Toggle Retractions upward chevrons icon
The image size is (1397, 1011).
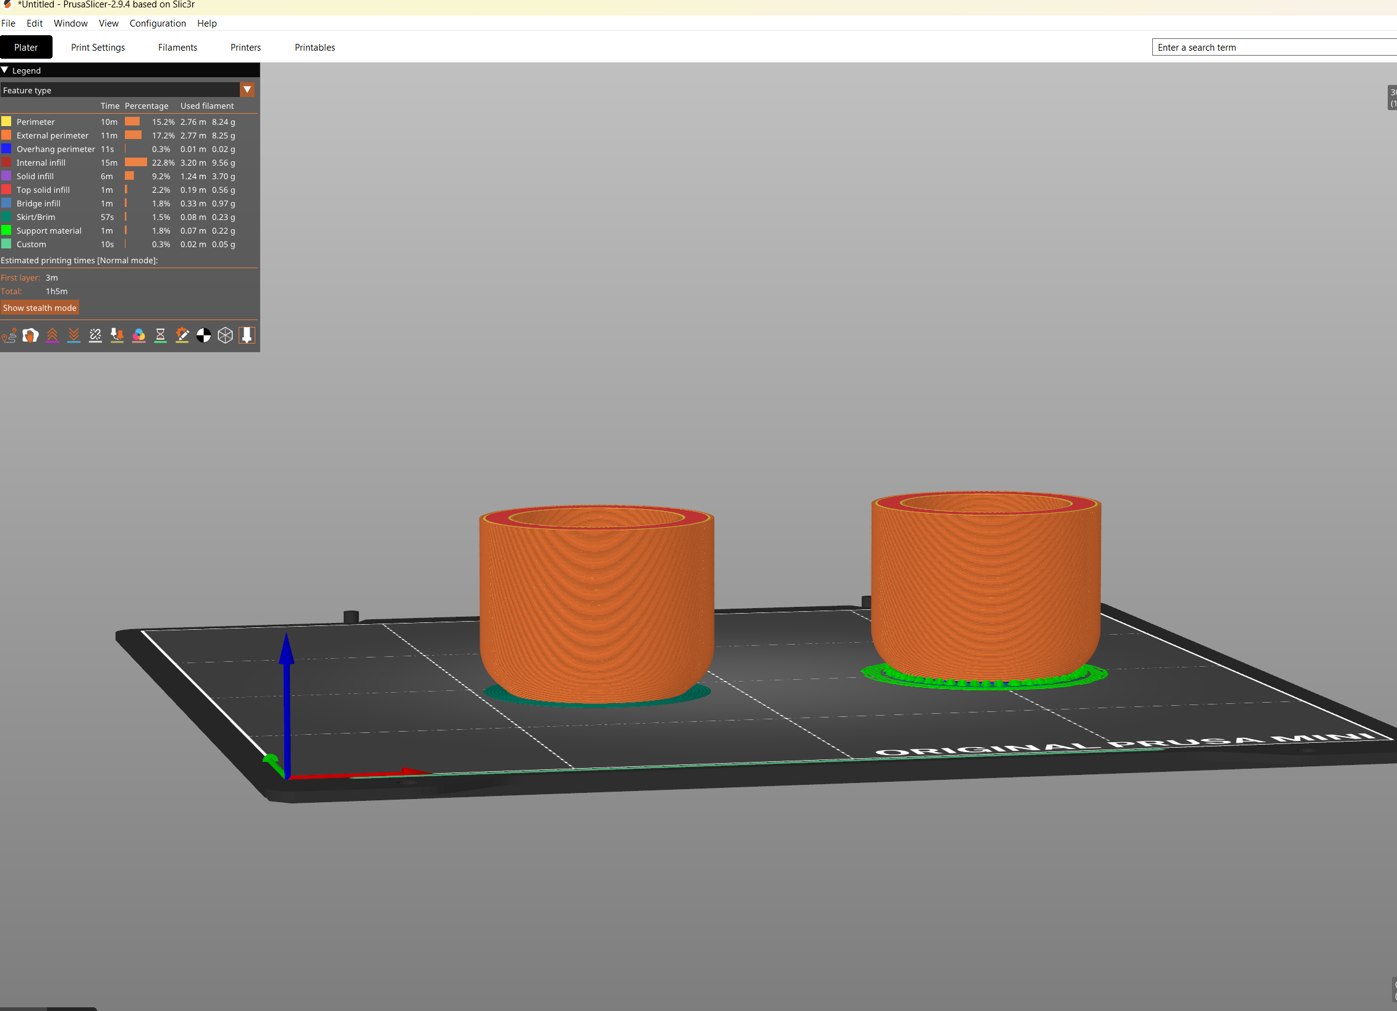click(53, 336)
